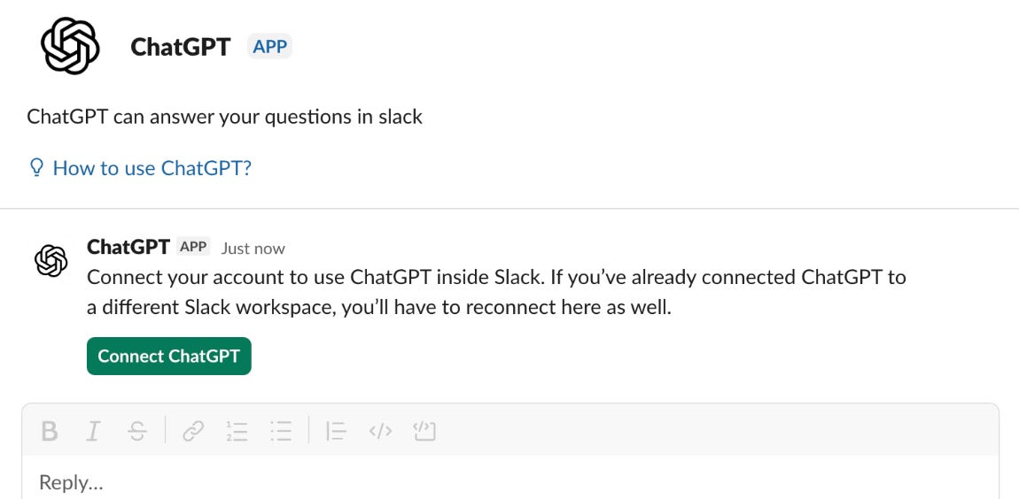The width and height of the screenshot is (1019, 499).
Task: Insert a code block
Action: 424,431
